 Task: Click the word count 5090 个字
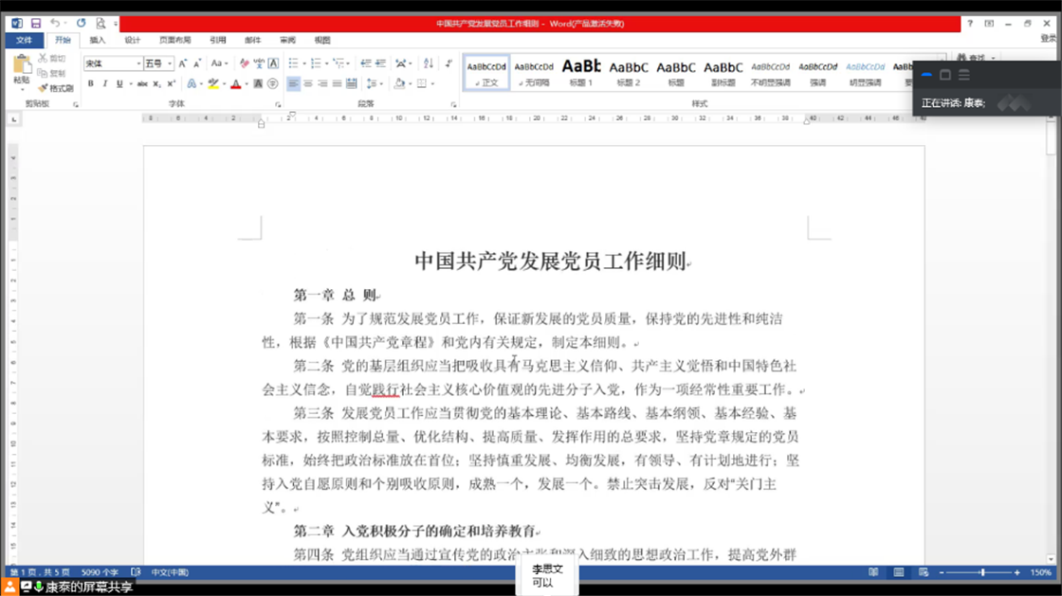(100, 572)
